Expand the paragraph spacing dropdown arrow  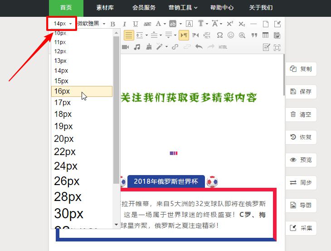[161, 35]
